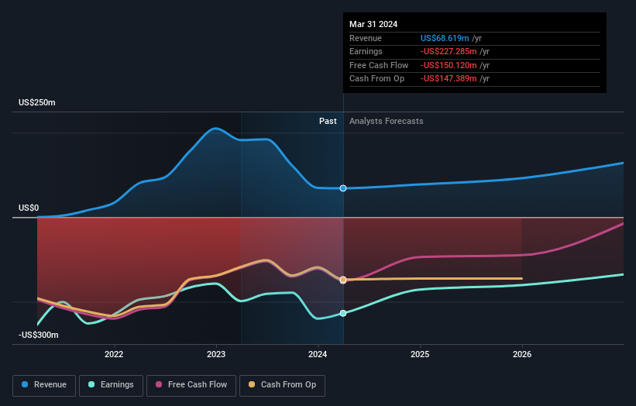Click the tooltip Earnings row label
This screenshot has width=636, height=406.
(366, 51)
